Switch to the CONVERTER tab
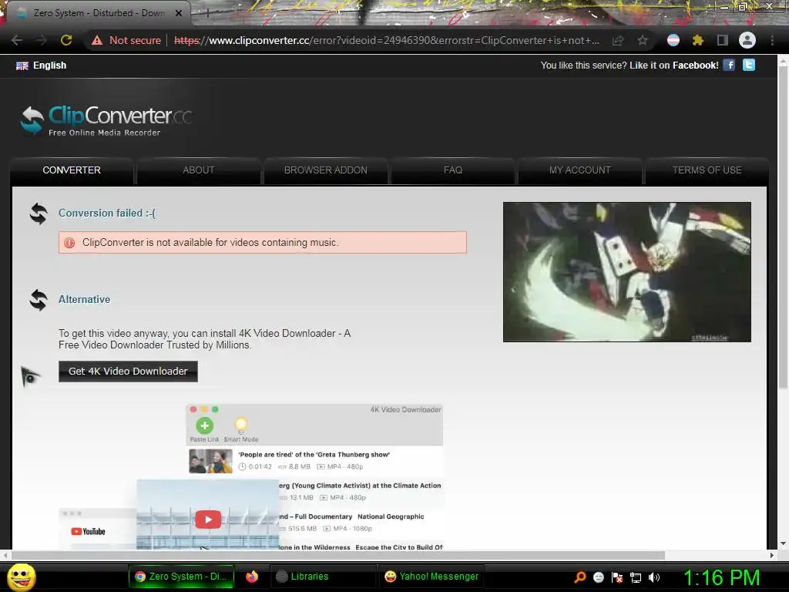Image resolution: width=789 pixels, height=592 pixels. [x=72, y=170]
